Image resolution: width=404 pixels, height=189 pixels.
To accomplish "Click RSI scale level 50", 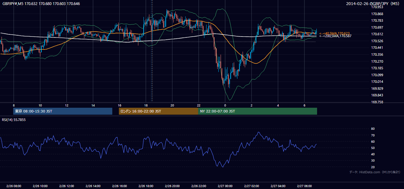I will (373, 148).
